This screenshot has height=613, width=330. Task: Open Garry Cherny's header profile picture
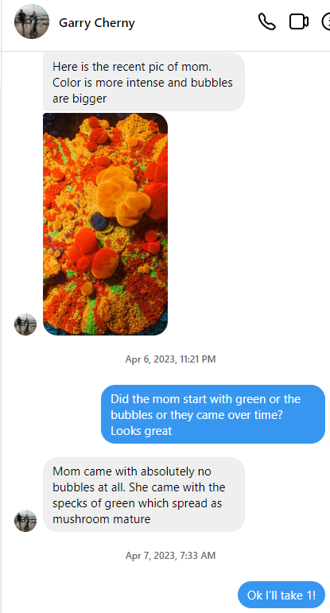pyautogui.click(x=32, y=21)
